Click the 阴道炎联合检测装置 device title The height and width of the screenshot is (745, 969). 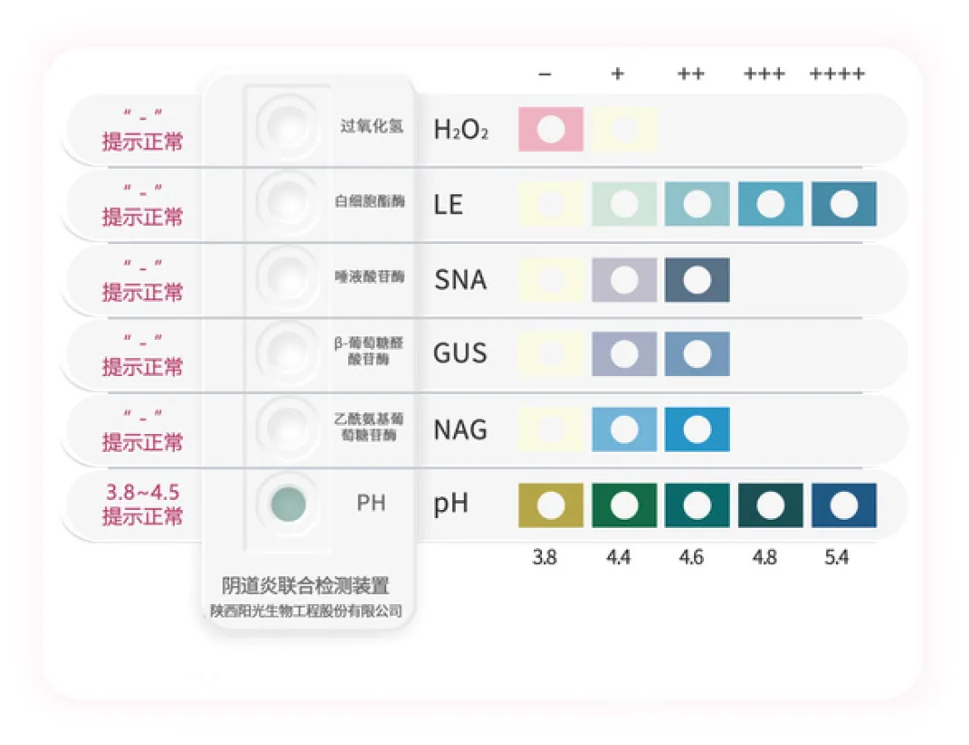306,586
